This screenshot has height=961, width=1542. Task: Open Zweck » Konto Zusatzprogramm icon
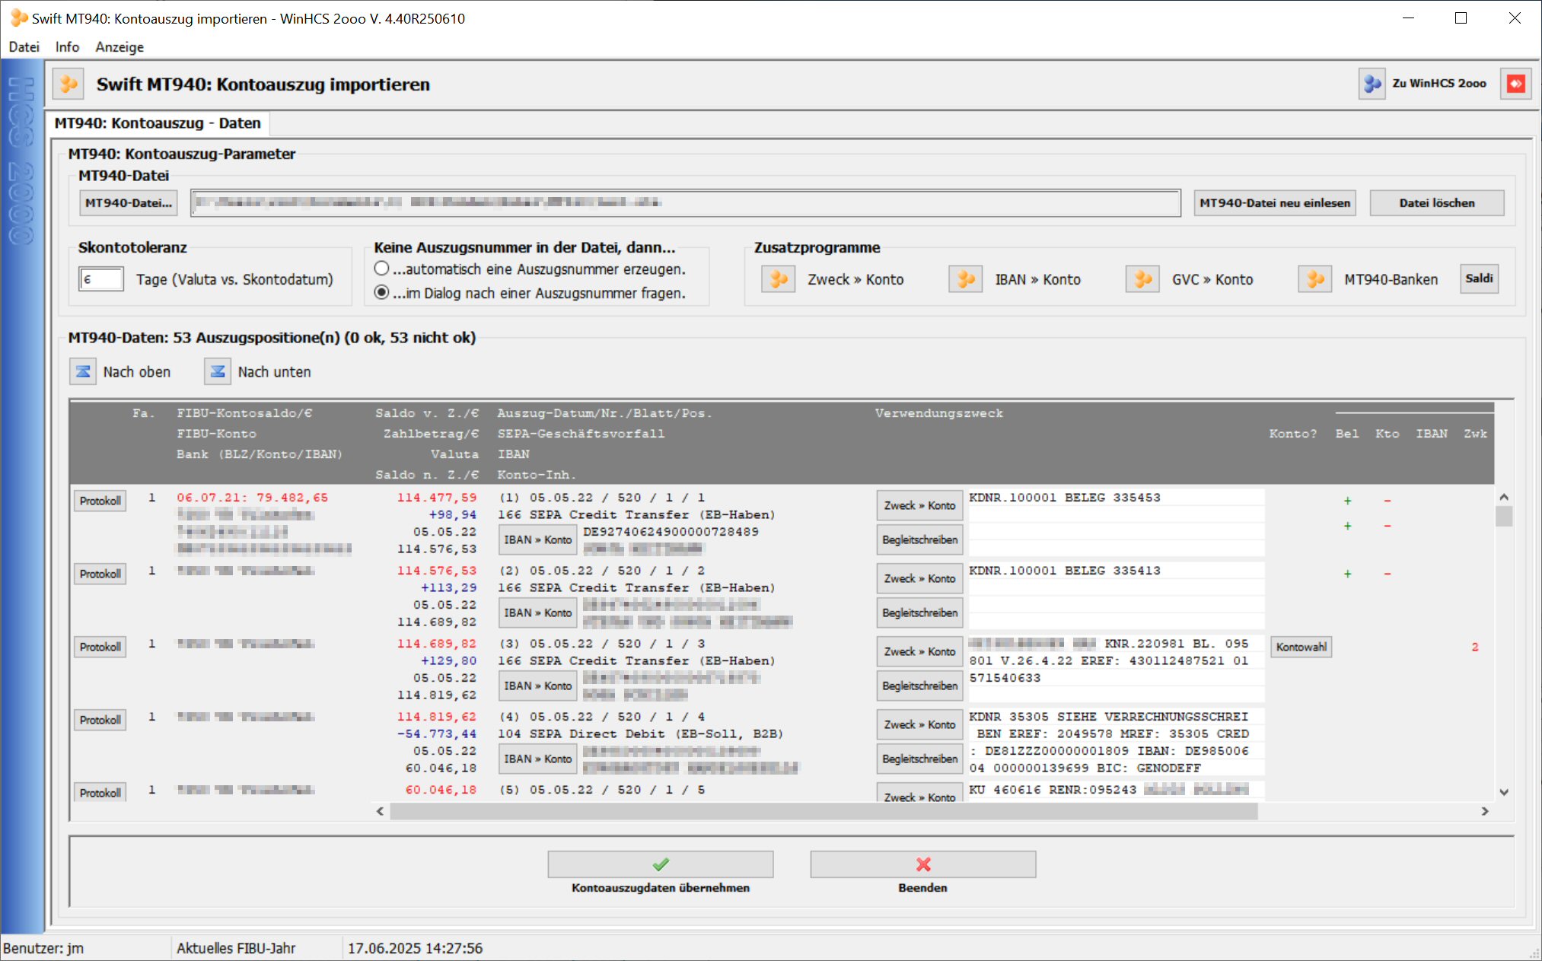(778, 279)
